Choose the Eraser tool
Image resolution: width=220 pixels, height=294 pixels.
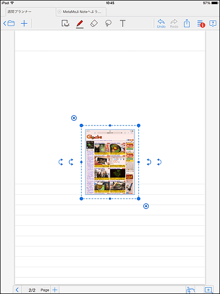(x=94, y=24)
